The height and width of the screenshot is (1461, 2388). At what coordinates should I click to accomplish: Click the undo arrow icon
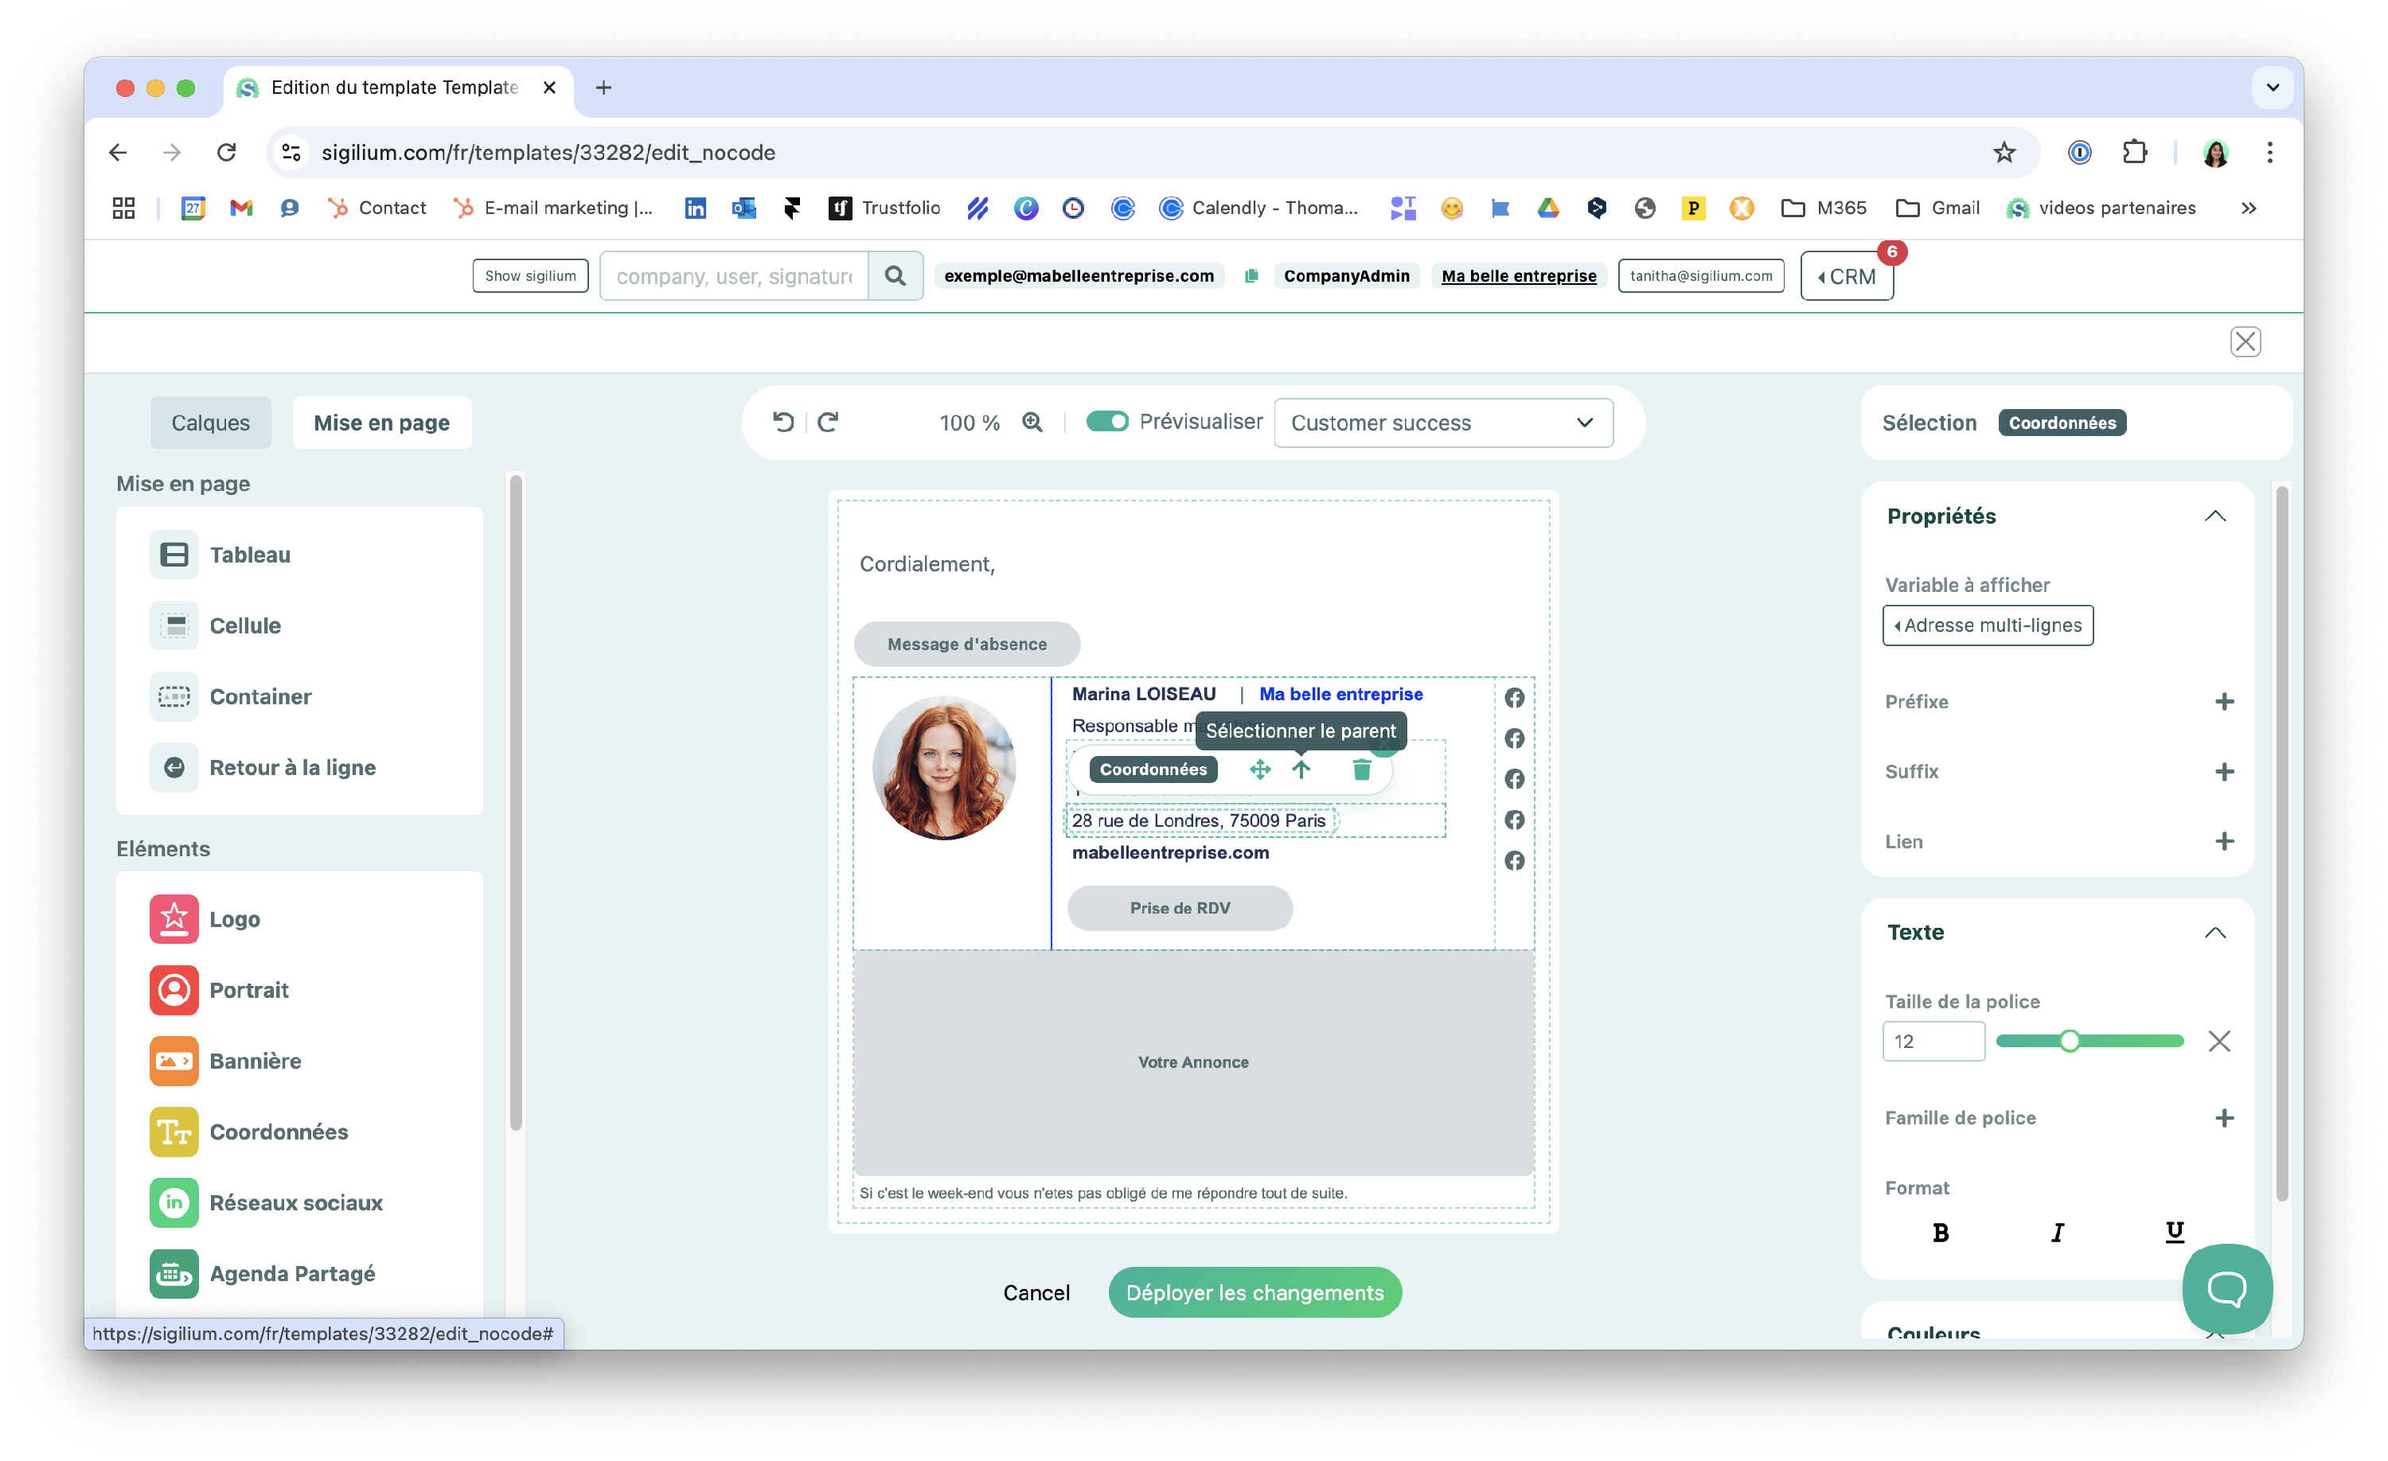783,423
